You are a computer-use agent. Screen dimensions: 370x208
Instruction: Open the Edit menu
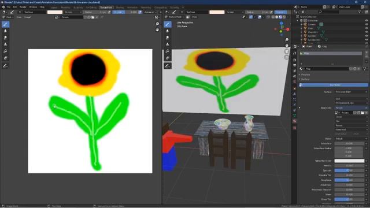pyautogui.click(x=15, y=7)
